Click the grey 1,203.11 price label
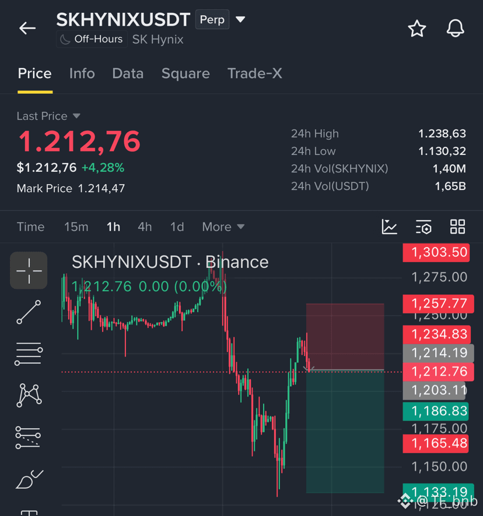Image resolution: width=483 pixels, height=516 pixels. point(434,391)
